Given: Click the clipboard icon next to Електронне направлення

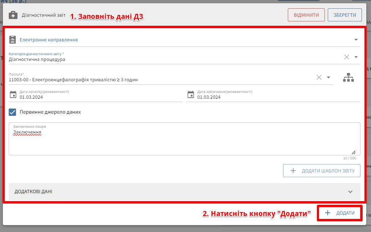Looking at the screenshot, I should click(x=13, y=40).
